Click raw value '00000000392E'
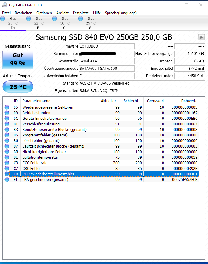Image resolution: width=208 pixels, height=264 pixels. (x=185, y=169)
